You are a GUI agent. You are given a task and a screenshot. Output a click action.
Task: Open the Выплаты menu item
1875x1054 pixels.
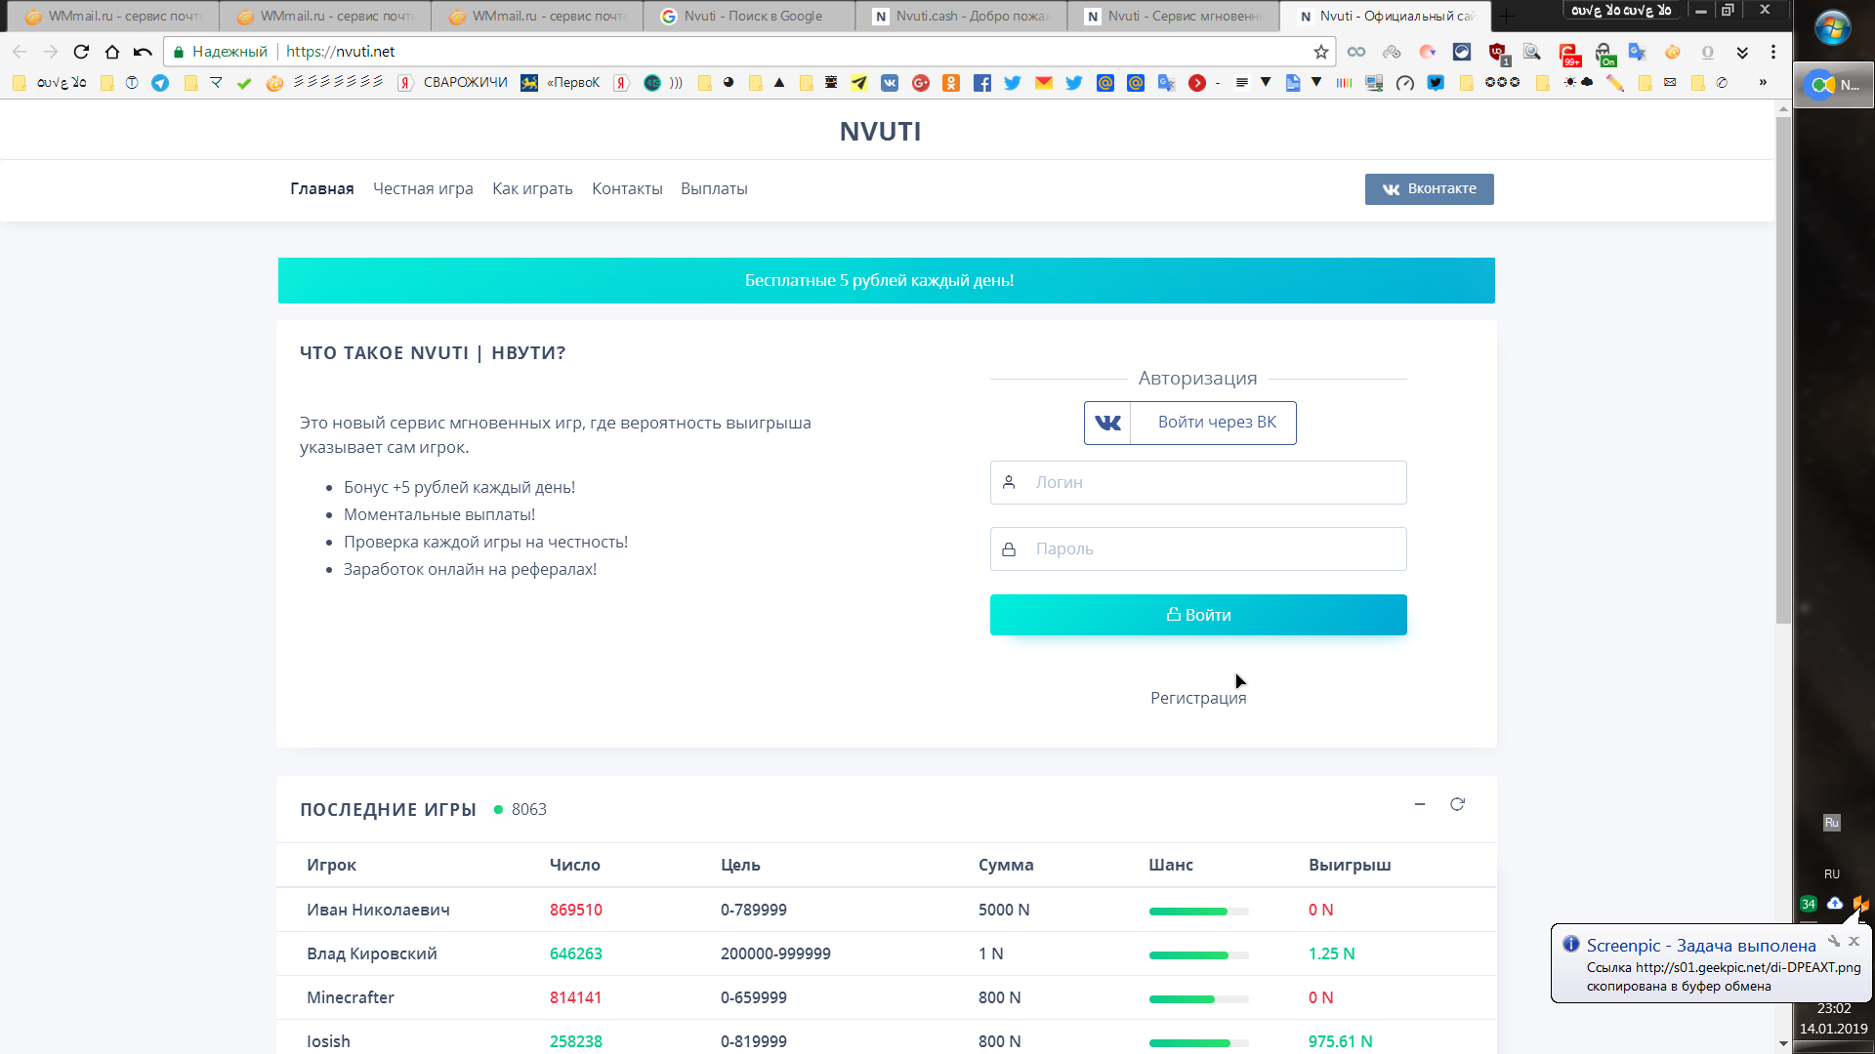tap(714, 189)
